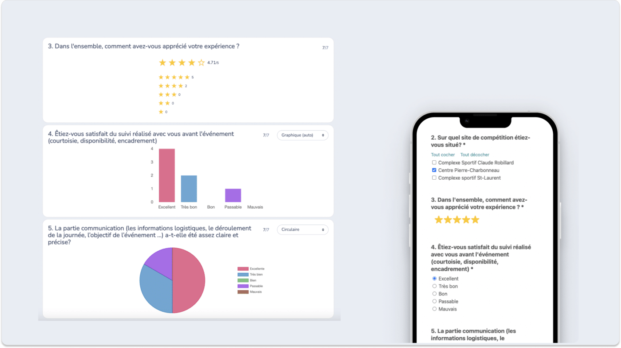Click the one-star row in rating breakdown
Screen dimensions: 621x348
[x=163, y=112]
